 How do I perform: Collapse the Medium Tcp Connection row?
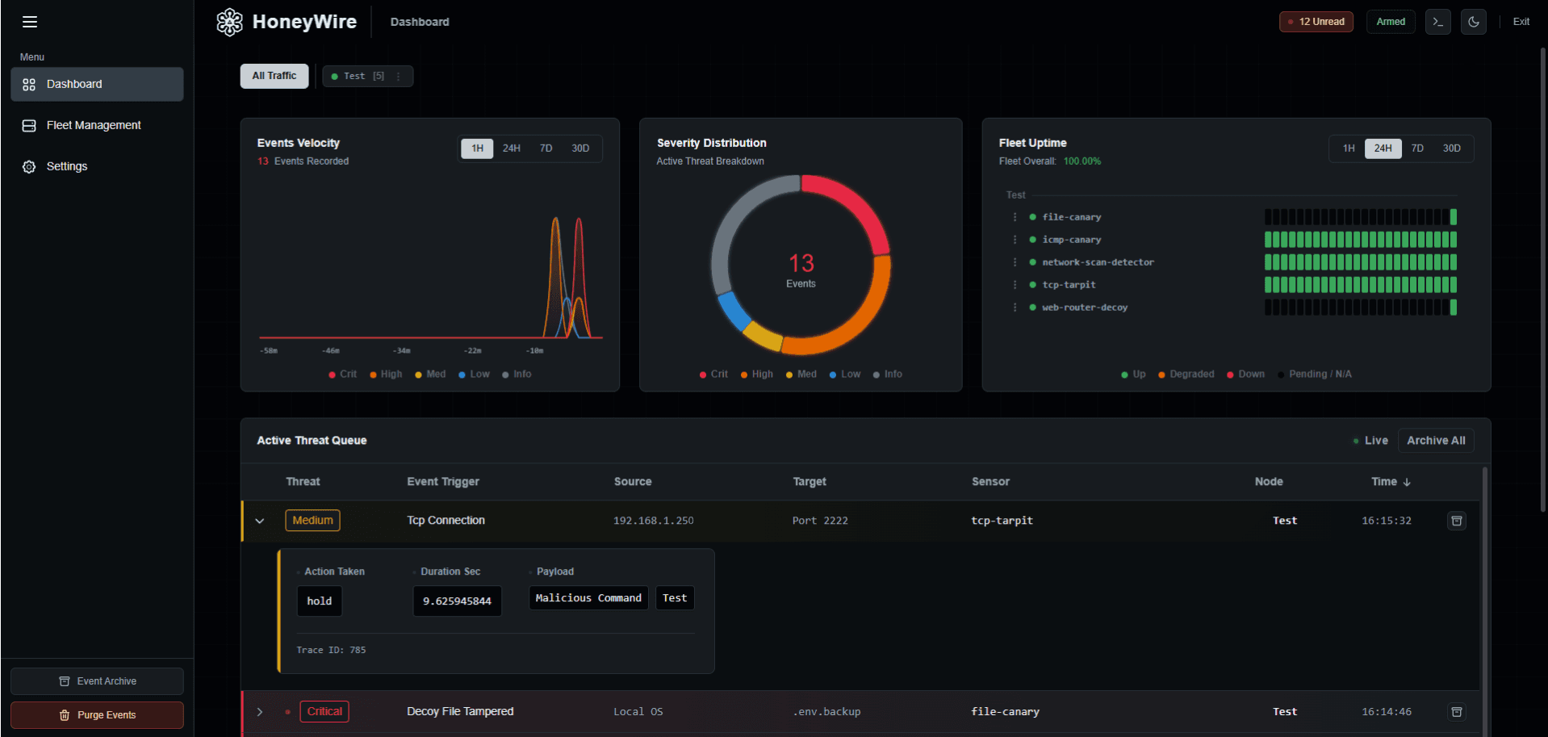click(x=260, y=521)
